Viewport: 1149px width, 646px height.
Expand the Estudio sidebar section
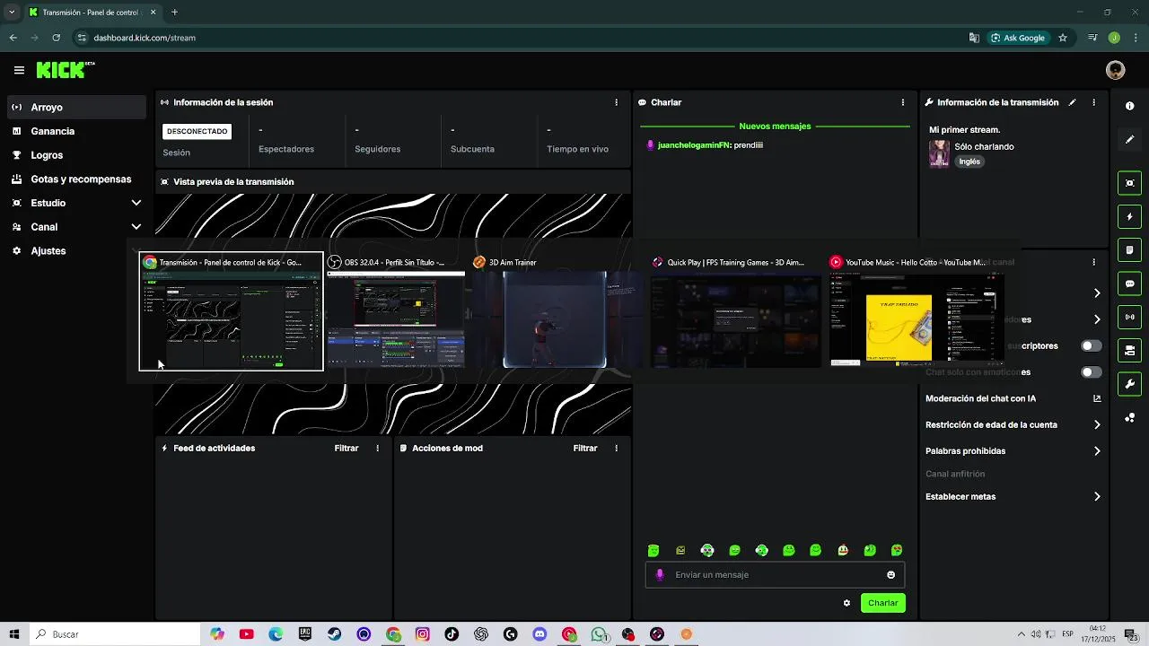136,203
